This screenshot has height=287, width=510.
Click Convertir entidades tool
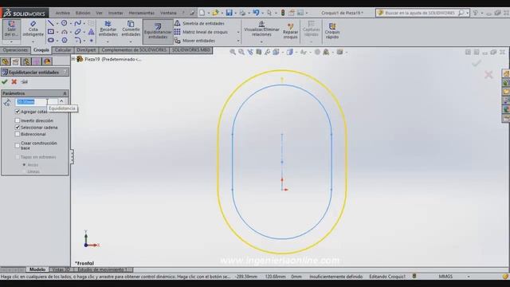131,29
